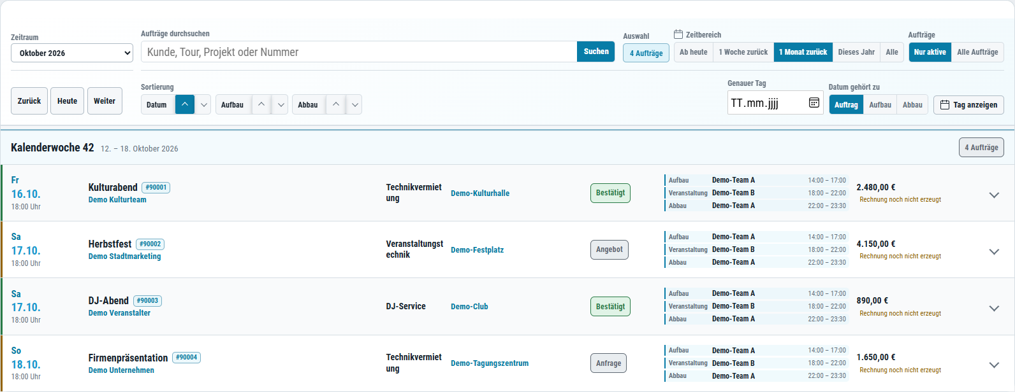The width and height of the screenshot is (1015, 392).
Task: Advance with the Weiter button
Action: 105,101
